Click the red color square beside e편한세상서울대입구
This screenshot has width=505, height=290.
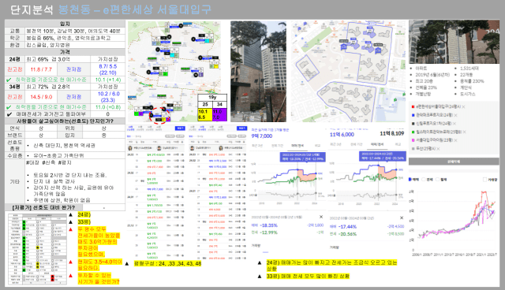pos(413,106)
